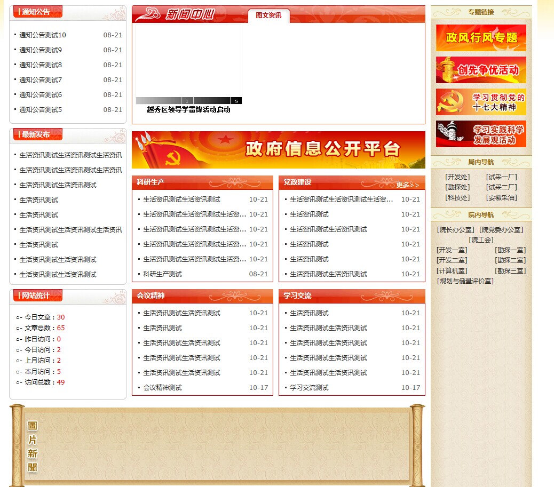Screen dimensions: 554x487
Task: Open the 规划与储量评价室 link
Action: pos(465,281)
